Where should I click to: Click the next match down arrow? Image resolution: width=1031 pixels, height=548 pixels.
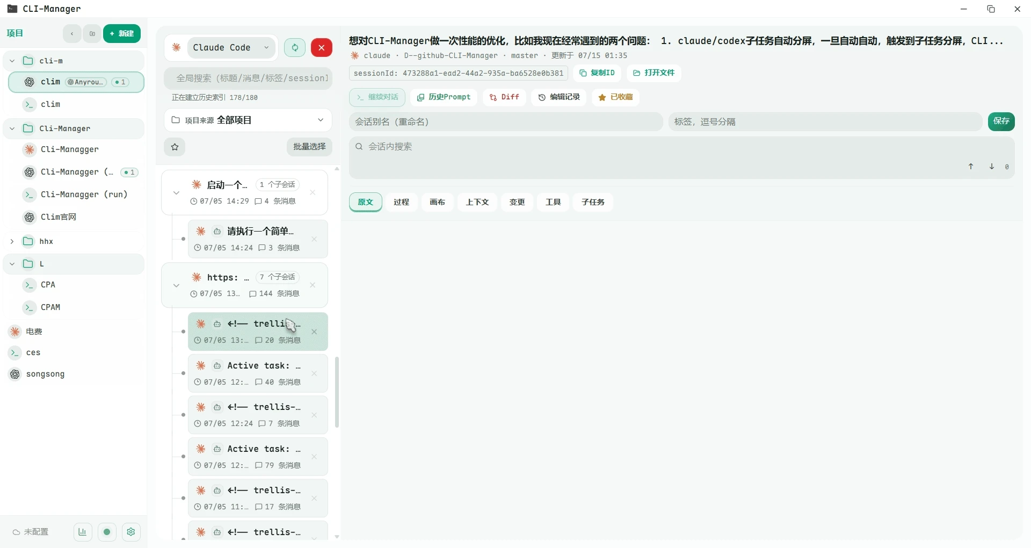[x=992, y=167]
